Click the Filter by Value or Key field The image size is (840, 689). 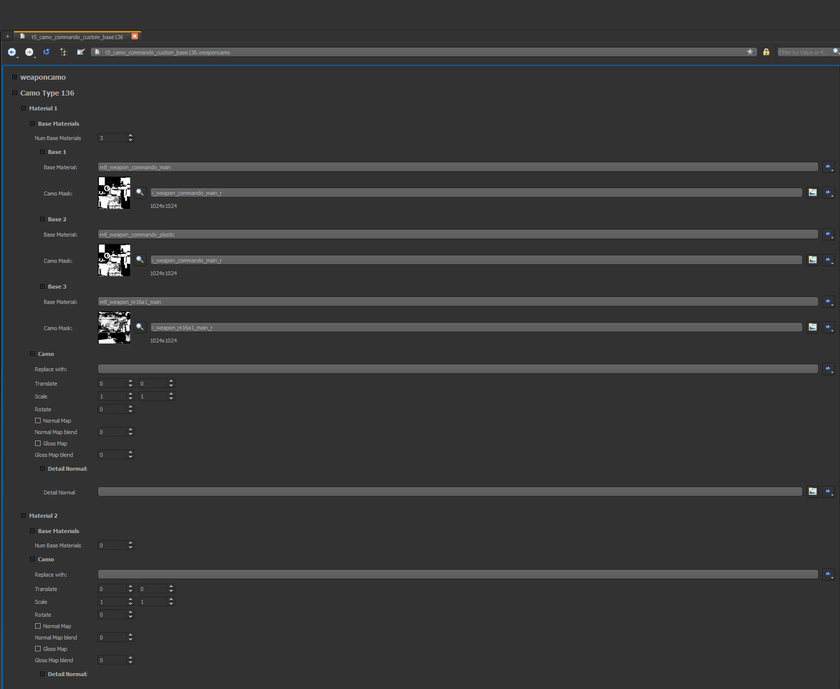click(805, 52)
